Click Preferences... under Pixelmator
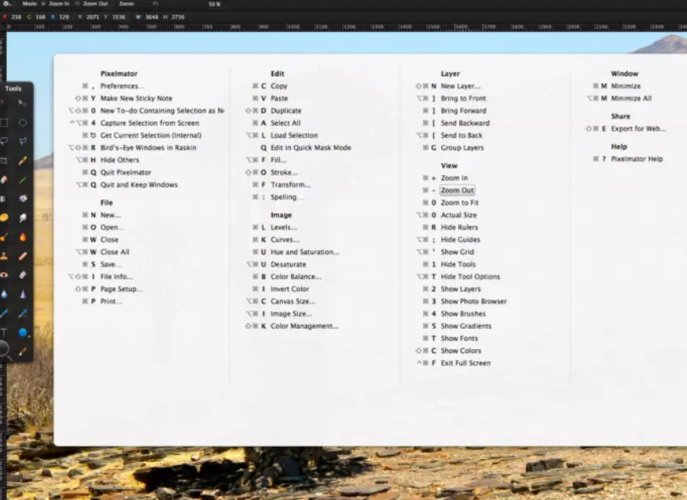The image size is (687, 500). coord(123,86)
